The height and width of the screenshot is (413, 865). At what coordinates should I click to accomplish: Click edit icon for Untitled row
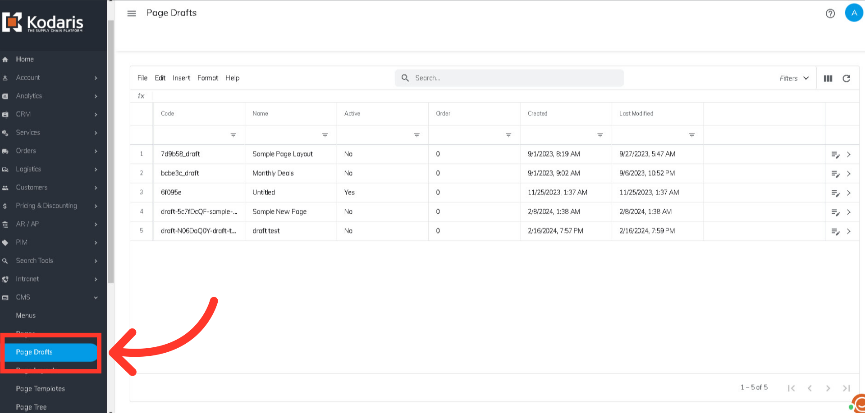[x=835, y=193]
